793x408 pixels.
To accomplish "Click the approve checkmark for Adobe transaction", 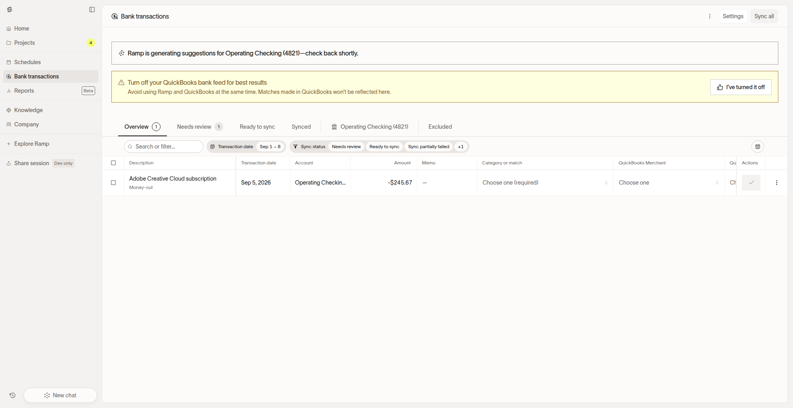I will (x=751, y=183).
